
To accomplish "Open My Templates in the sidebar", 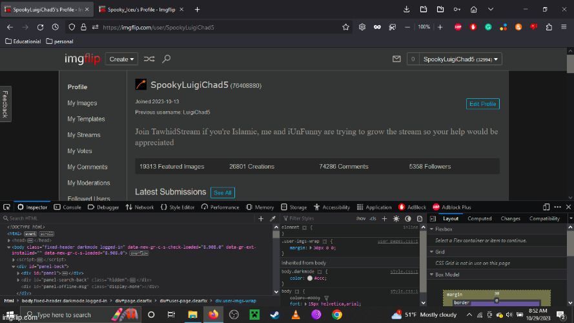I will 86,119.
